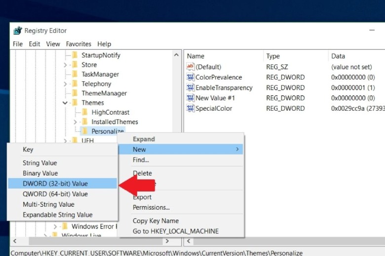
Task: Select the New Value #1 entry
Action: [215, 98]
